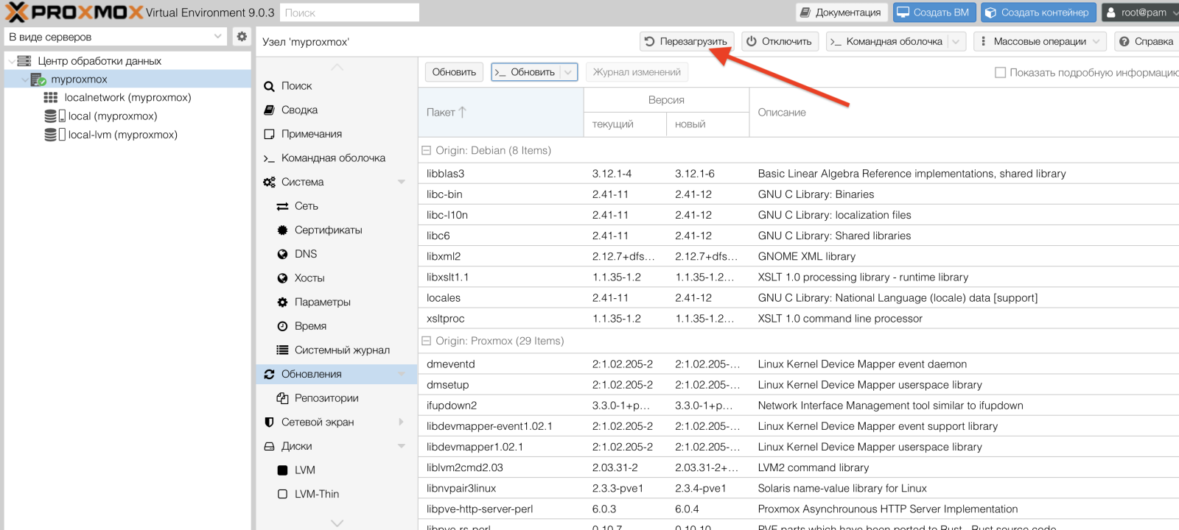The width and height of the screenshot is (1179, 530).
Task: Click the Время clock icon
Action: 282,326
